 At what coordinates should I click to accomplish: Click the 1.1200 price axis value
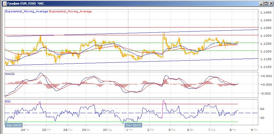pos(265,51)
